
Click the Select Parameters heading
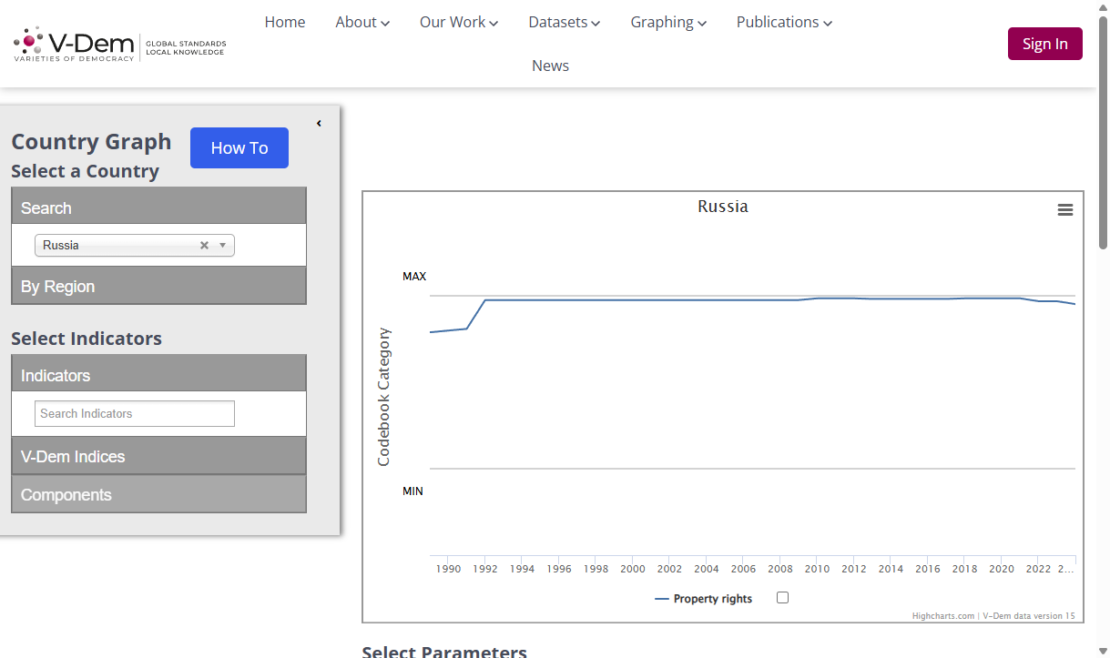[444, 651]
